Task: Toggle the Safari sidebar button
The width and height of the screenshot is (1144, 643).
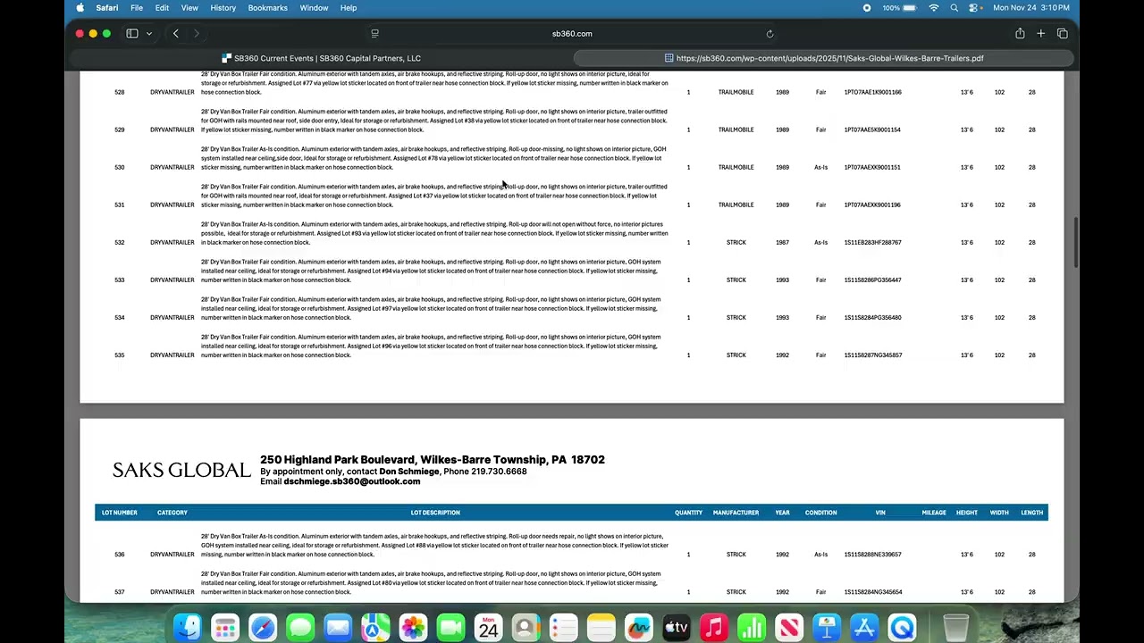Action: (132, 34)
